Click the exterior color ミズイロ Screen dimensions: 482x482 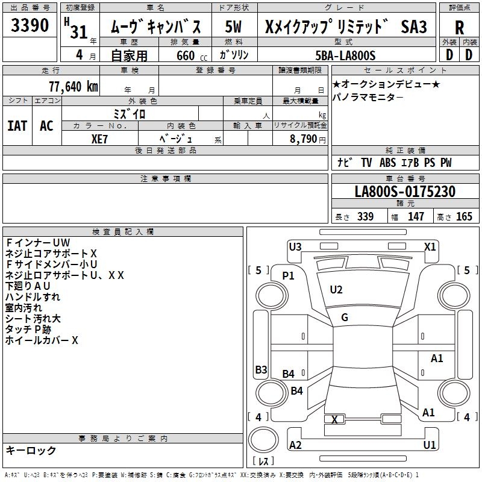pos(130,114)
